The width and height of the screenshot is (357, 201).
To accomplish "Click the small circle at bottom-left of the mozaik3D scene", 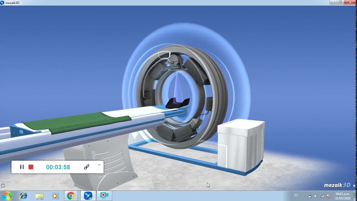I will coord(3,186).
